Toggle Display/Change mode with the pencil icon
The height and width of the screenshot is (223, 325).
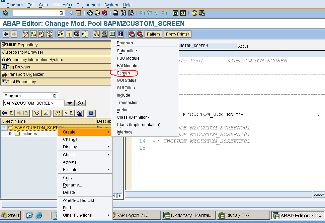coord(25,34)
